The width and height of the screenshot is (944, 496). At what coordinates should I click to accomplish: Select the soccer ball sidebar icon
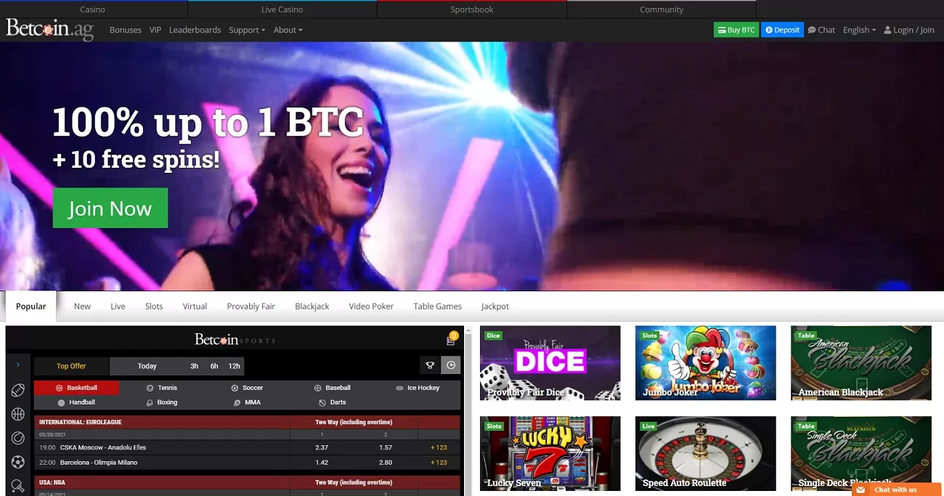[x=18, y=462]
